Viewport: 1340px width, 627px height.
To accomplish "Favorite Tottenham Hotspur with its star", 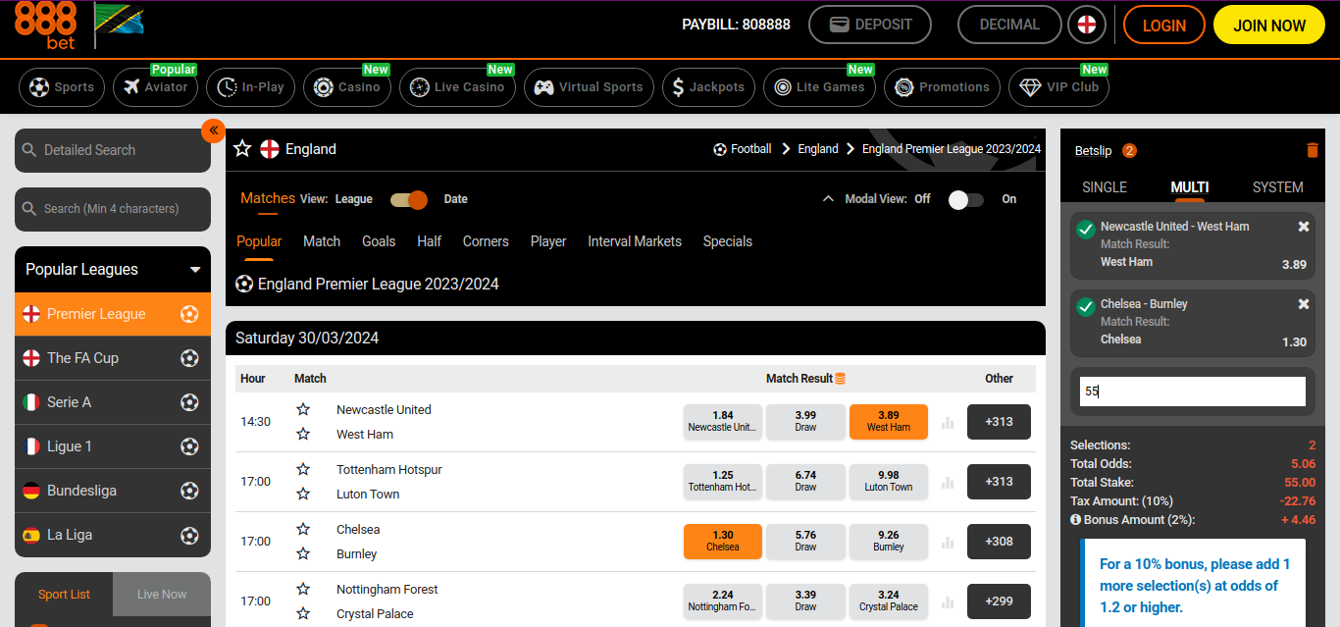I will (x=303, y=469).
